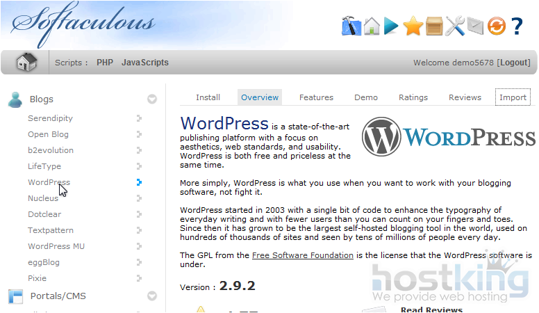Click the Logout link
The width and height of the screenshot is (539, 313).
[514, 63]
